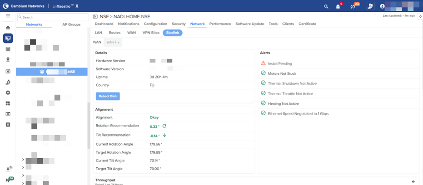The image size is (423, 185).
Task: Open the sync jobs icon with badge 23
Action: [x=353, y=6]
